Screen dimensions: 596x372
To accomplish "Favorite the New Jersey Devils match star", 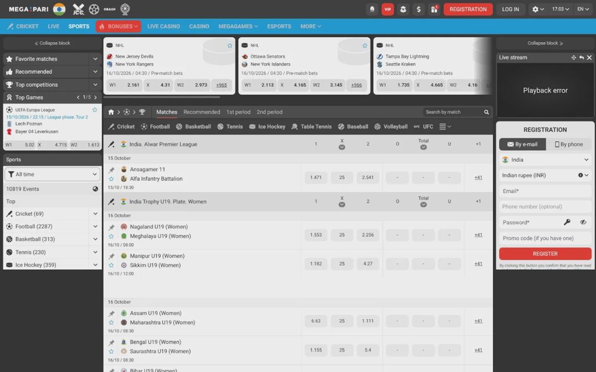I will click(x=230, y=45).
